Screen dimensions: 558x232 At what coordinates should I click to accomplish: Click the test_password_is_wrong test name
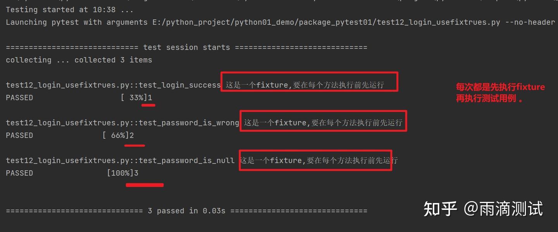[x=189, y=123]
